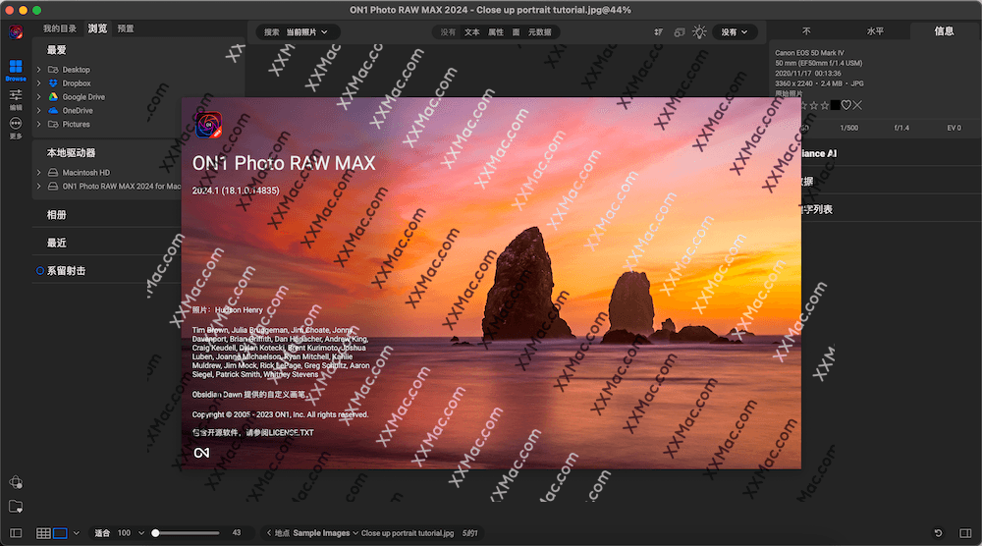Click the light bulb icon in toolbar
Viewport: 982px width, 546px height.
pos(699,32)
